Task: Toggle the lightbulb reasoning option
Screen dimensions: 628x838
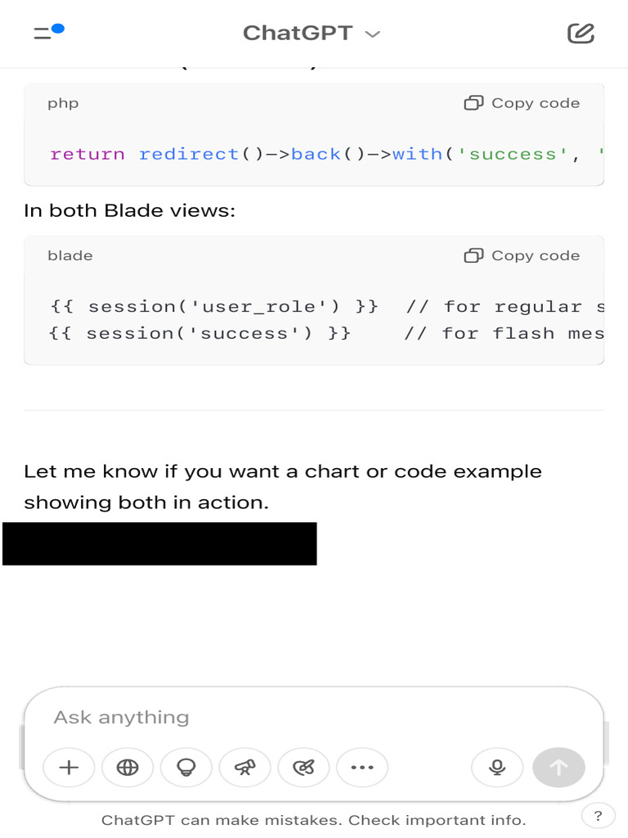Action: [x=186, y=767]
